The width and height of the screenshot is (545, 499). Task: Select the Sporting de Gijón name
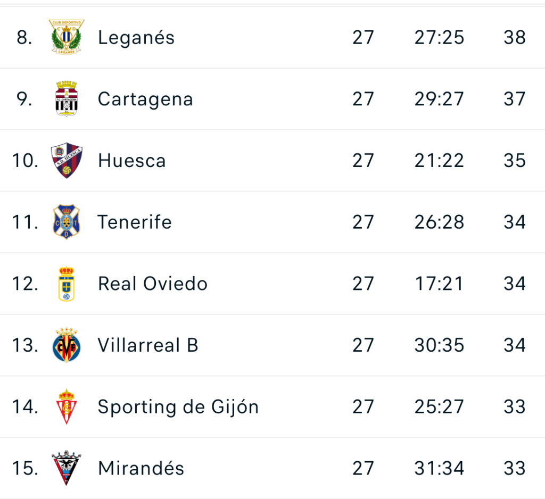pos(178,407)
